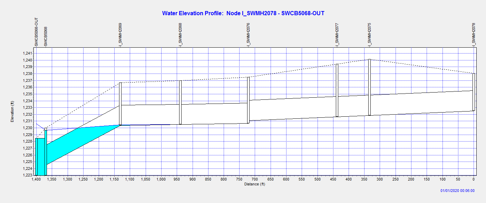
Task: Click the Elevation (ft) axis title
Action: [12, 111]
